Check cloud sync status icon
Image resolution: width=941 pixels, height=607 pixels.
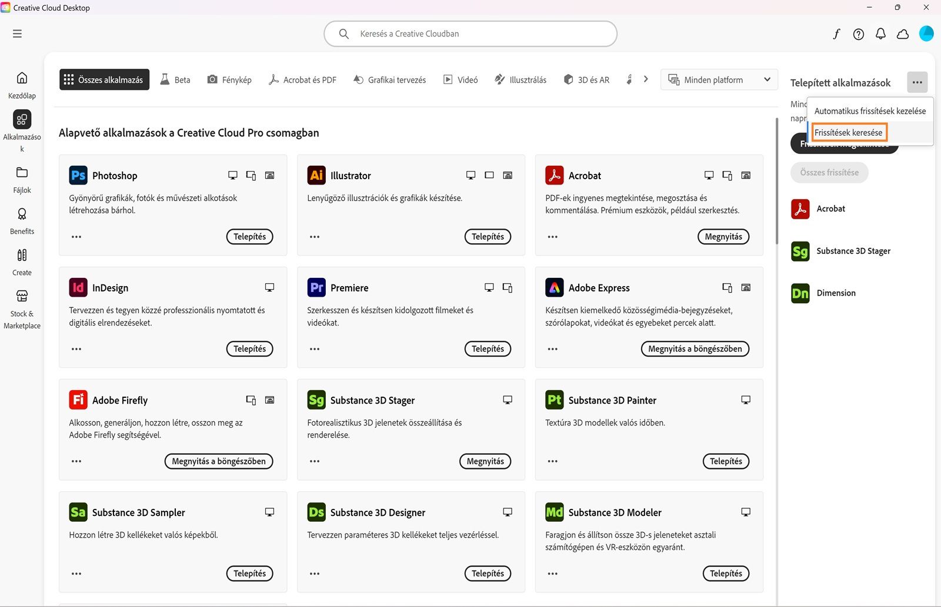pos(903,34)
